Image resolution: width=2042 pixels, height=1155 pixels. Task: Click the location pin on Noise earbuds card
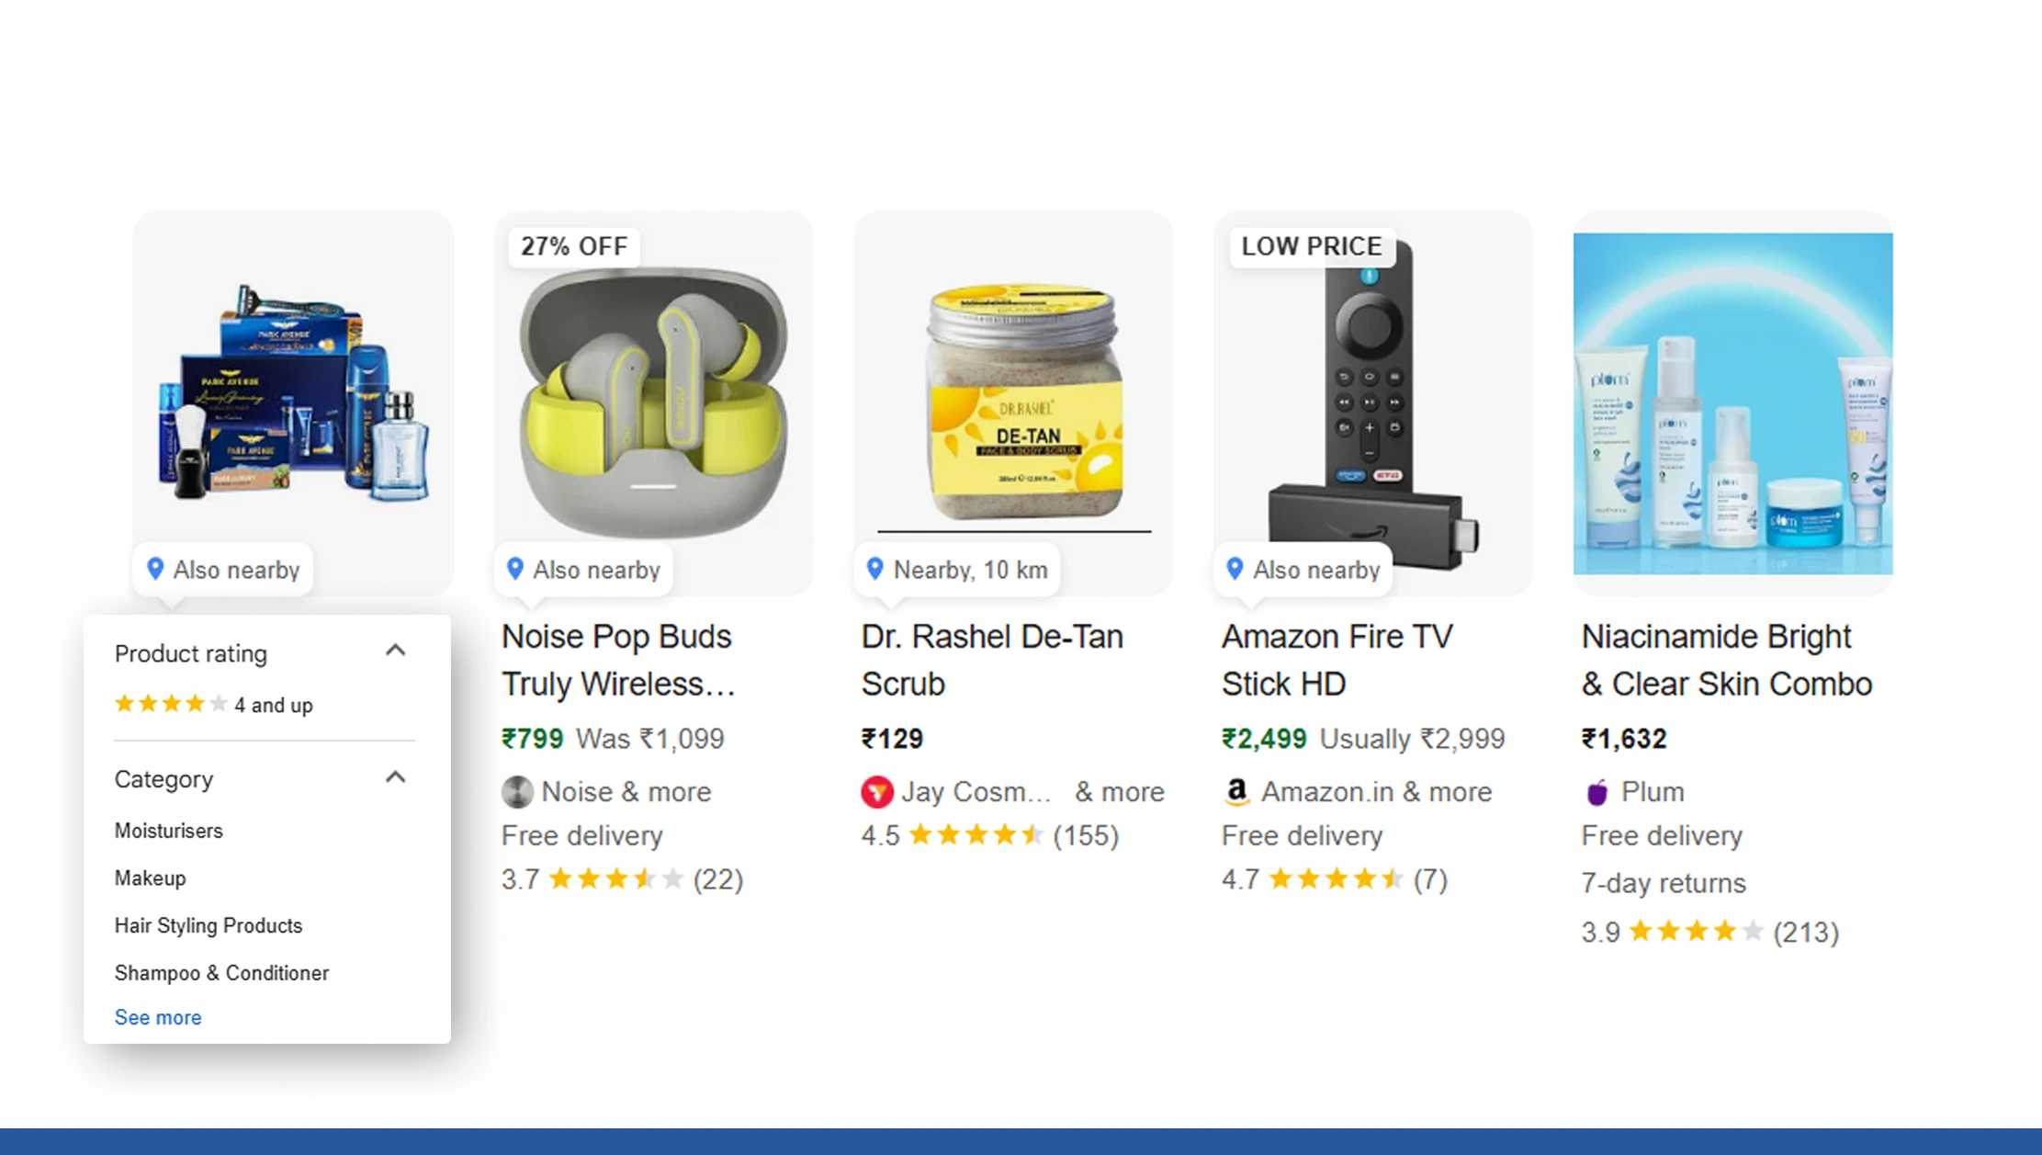[x=516, y=570]
